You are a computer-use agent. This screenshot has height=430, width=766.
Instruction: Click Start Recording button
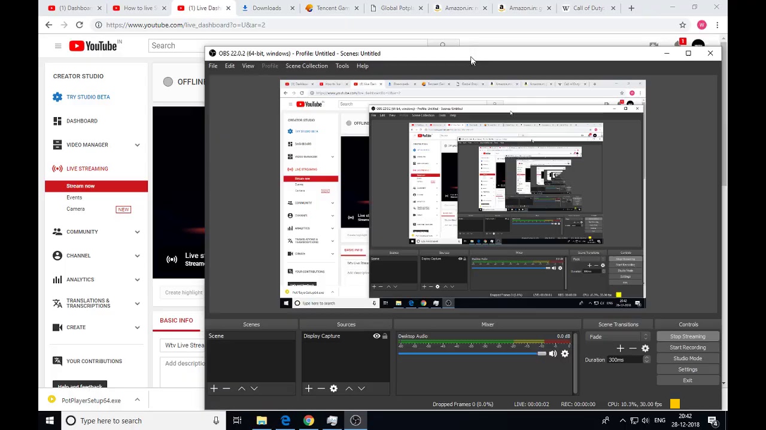(688, 348)
